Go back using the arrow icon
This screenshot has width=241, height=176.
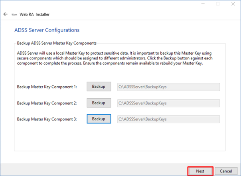[5, 14]
